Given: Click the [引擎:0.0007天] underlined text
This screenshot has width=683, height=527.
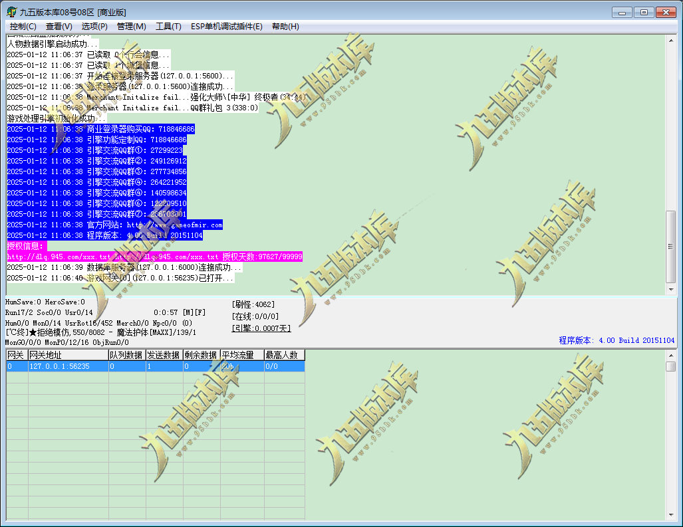Looking at the screenshot, I should [261, 328].
